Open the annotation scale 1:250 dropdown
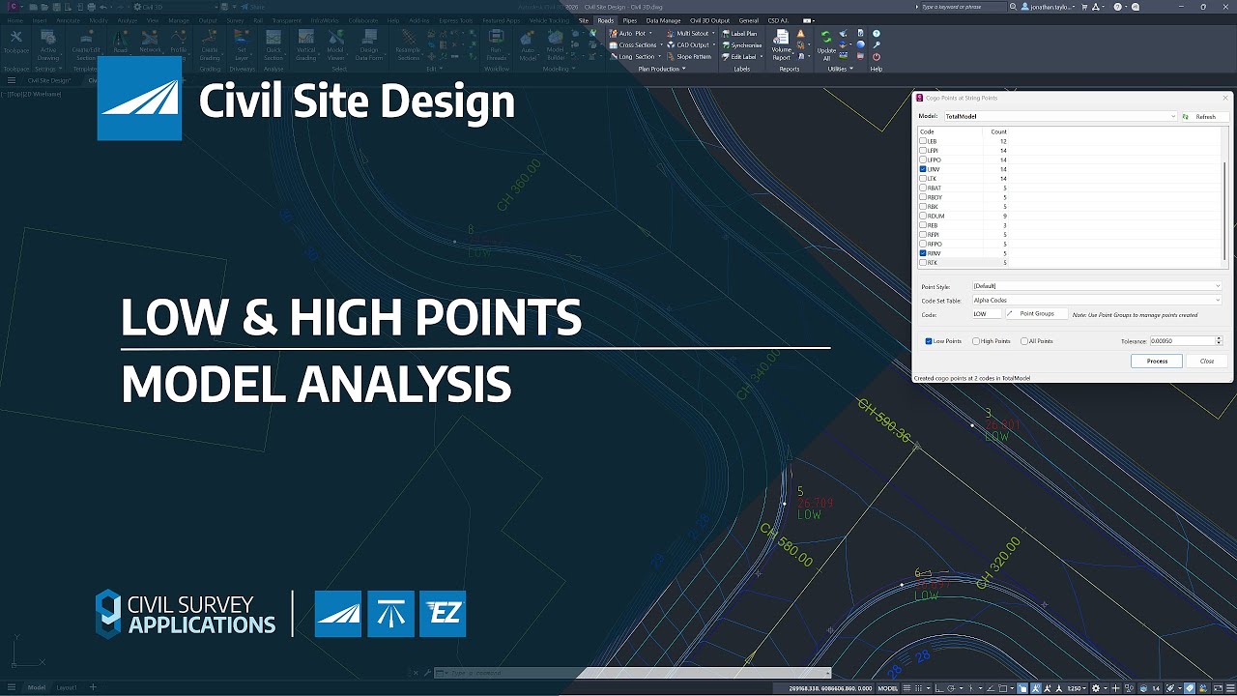Image resolution: width=1237 pixels, height=696 pixels. 1077,688
